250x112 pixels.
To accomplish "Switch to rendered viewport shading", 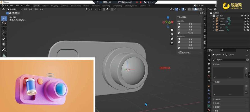I will click(x=201, y=9).
